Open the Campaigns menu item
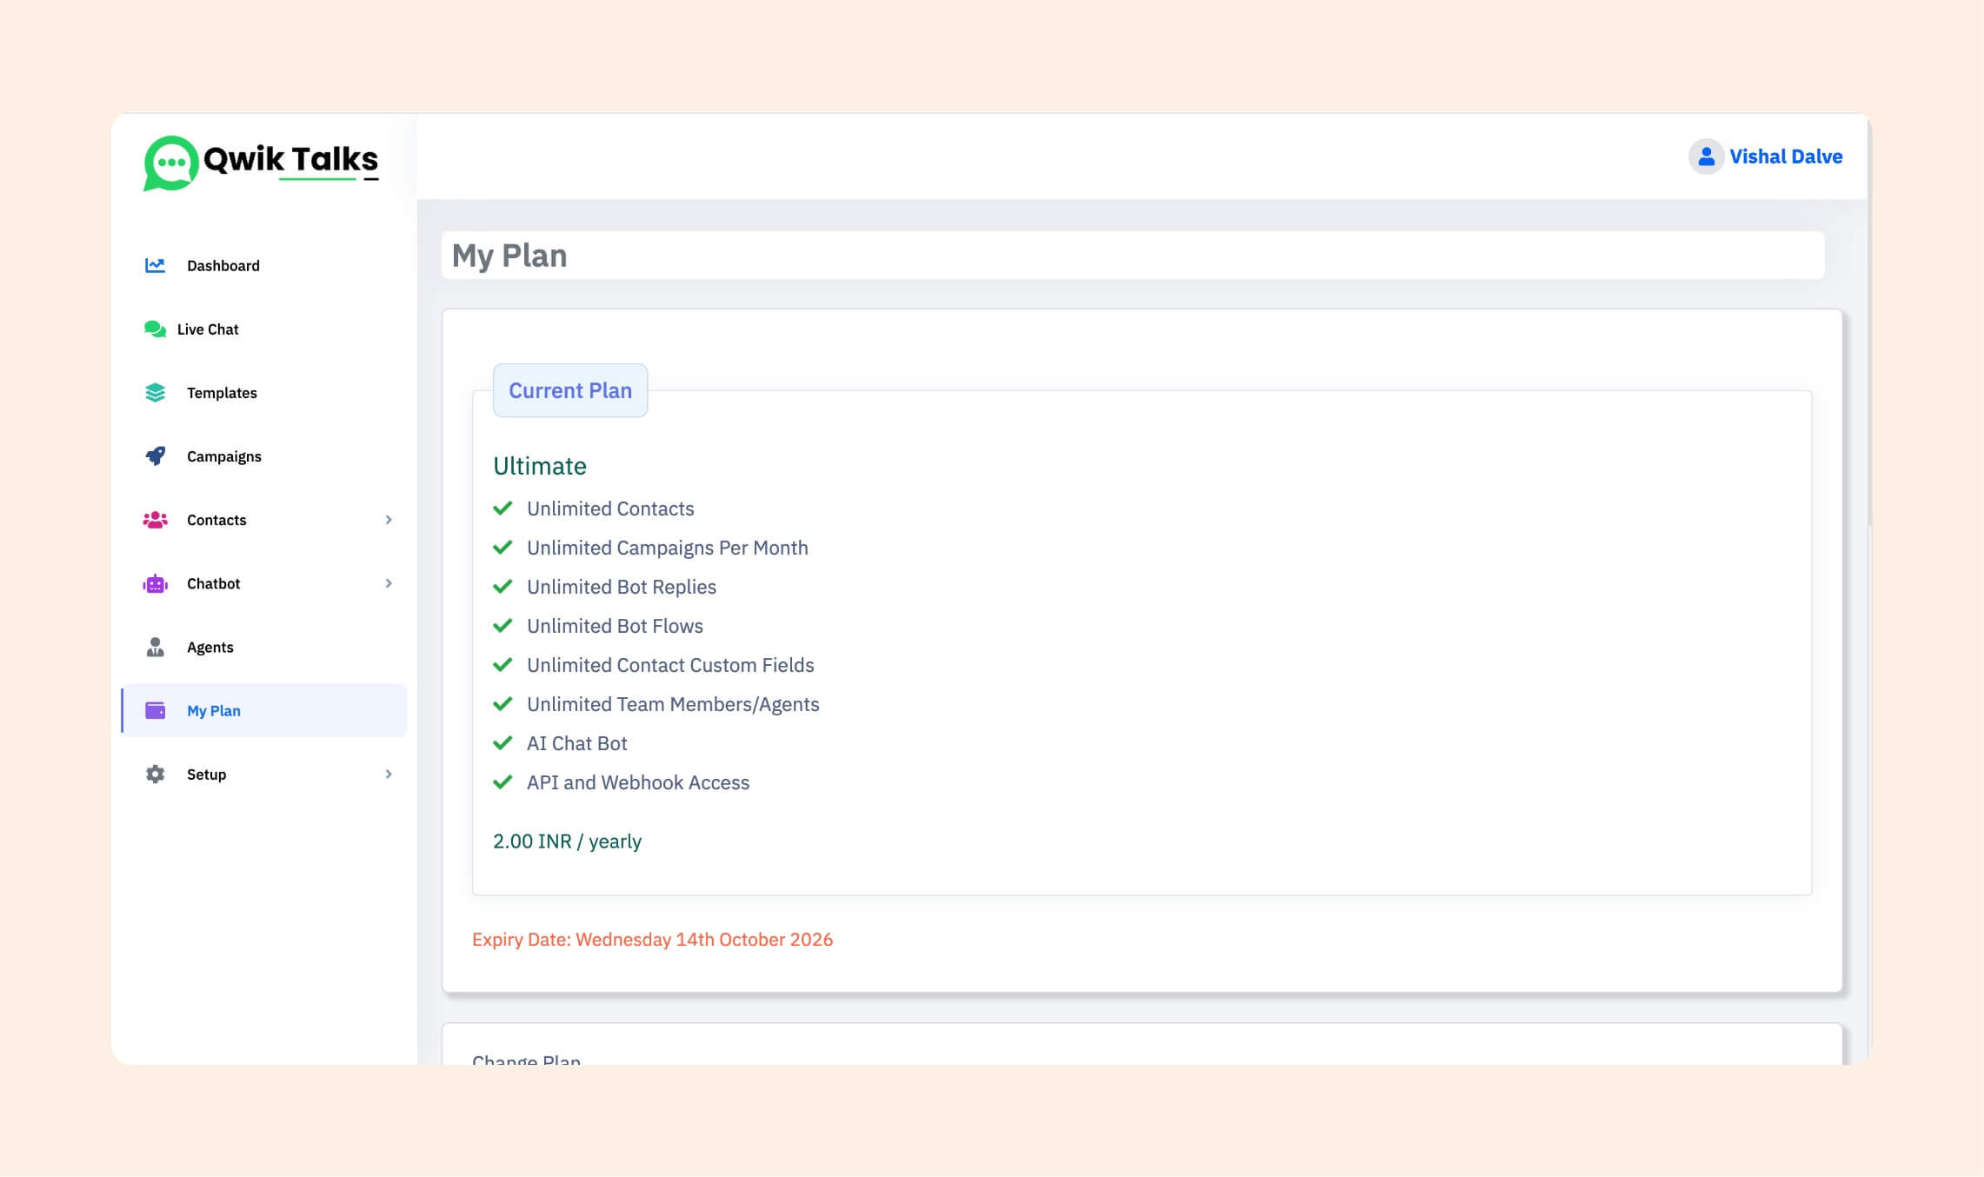The width and height of the screenshot is (1984, 1177). point(223,456)
